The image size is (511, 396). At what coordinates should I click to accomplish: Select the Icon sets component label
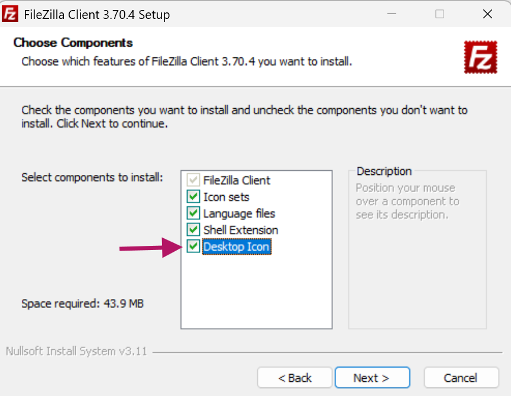226,197
